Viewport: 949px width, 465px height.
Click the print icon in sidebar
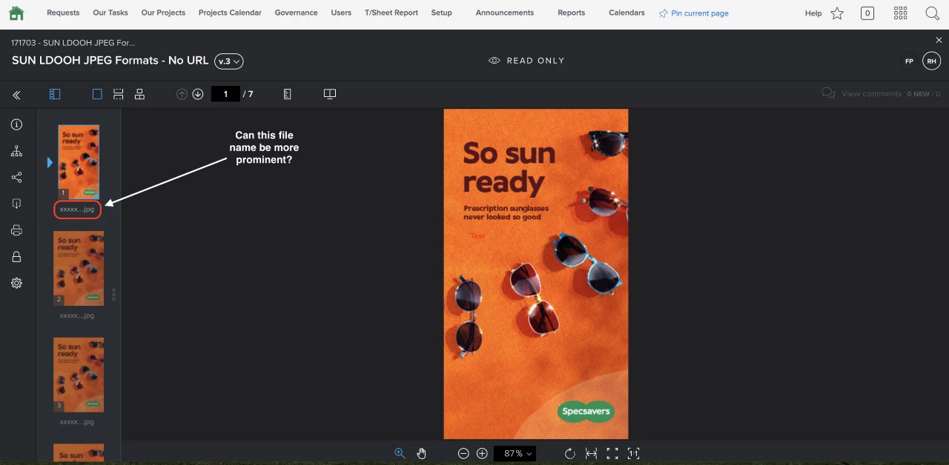16,230
